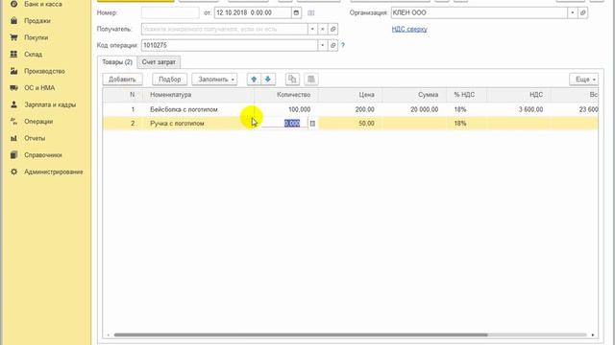Image resolution: width=615 pixels, height=345 pixels.
Task: Click the Сумма column header
Action: click(414, 95)
